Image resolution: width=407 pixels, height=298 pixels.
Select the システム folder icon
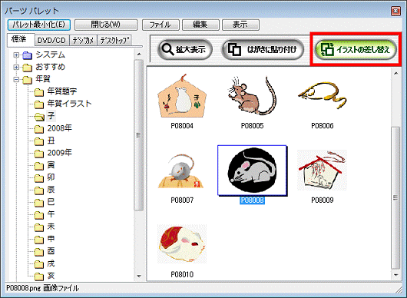(x=27, y=55)
